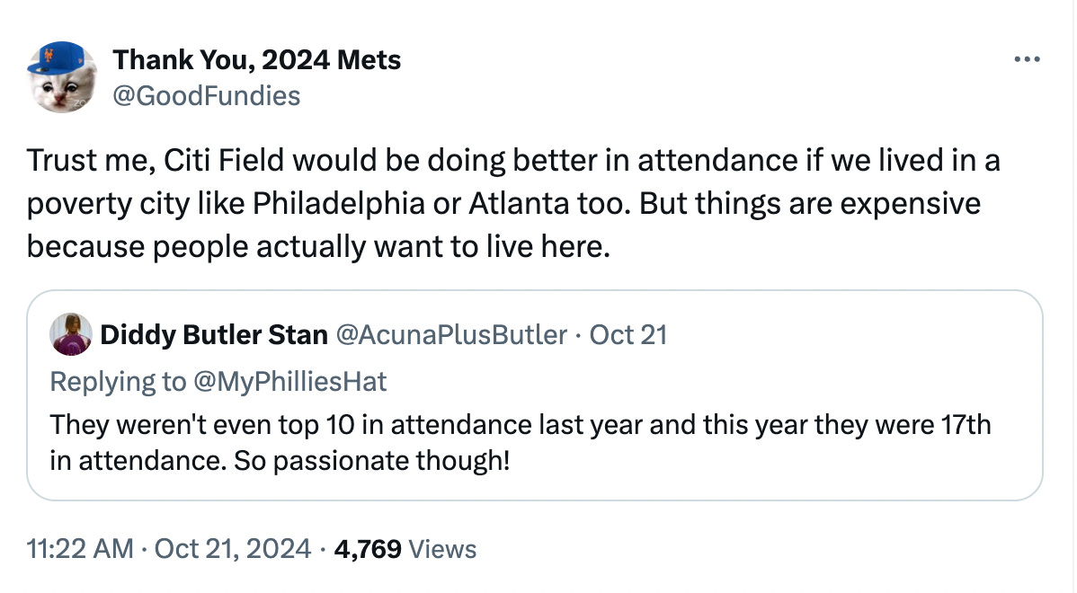Click the 4,769 view count number

coord(368,549)
